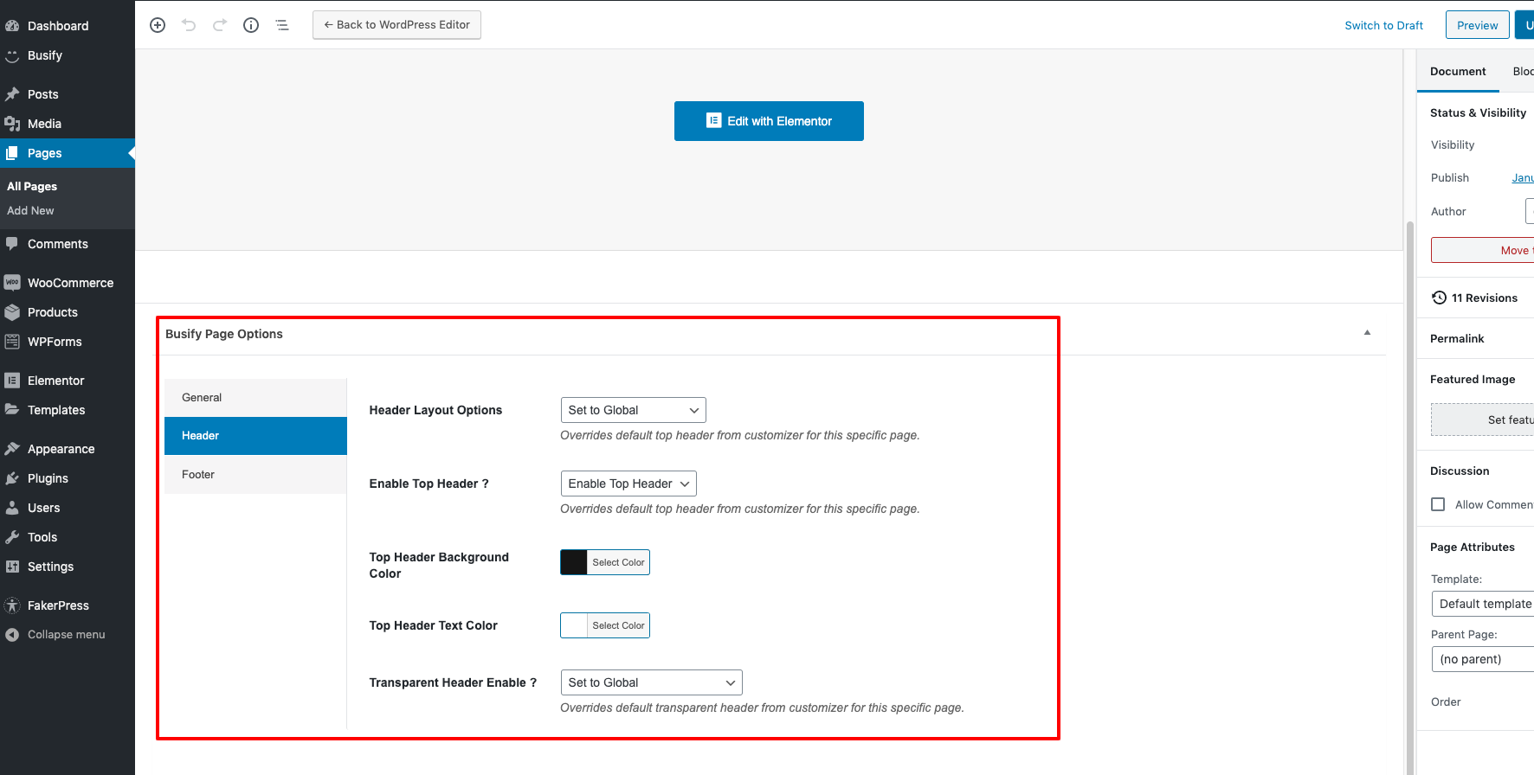The height and width of the screenshot is (775, 1534).
Task: Click Select Color for Top Header Text
Action: [x=618, y=625]
